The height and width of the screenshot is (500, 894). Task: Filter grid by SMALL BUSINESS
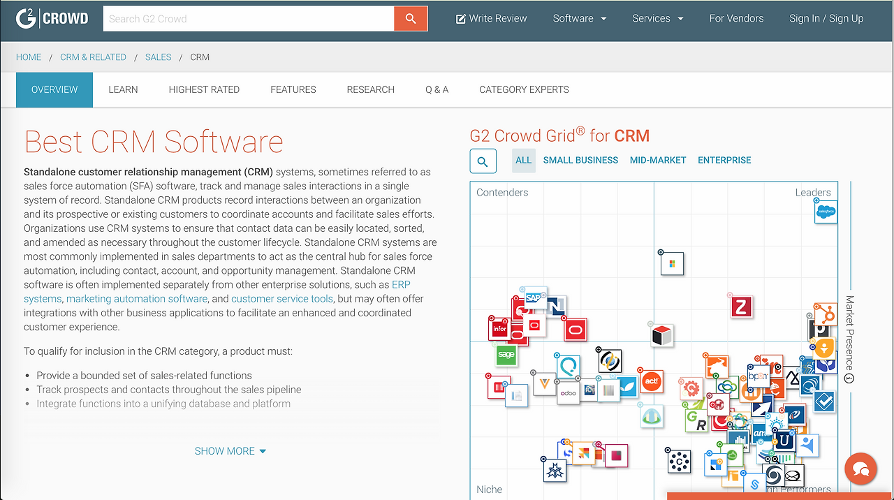coord(580,160)
